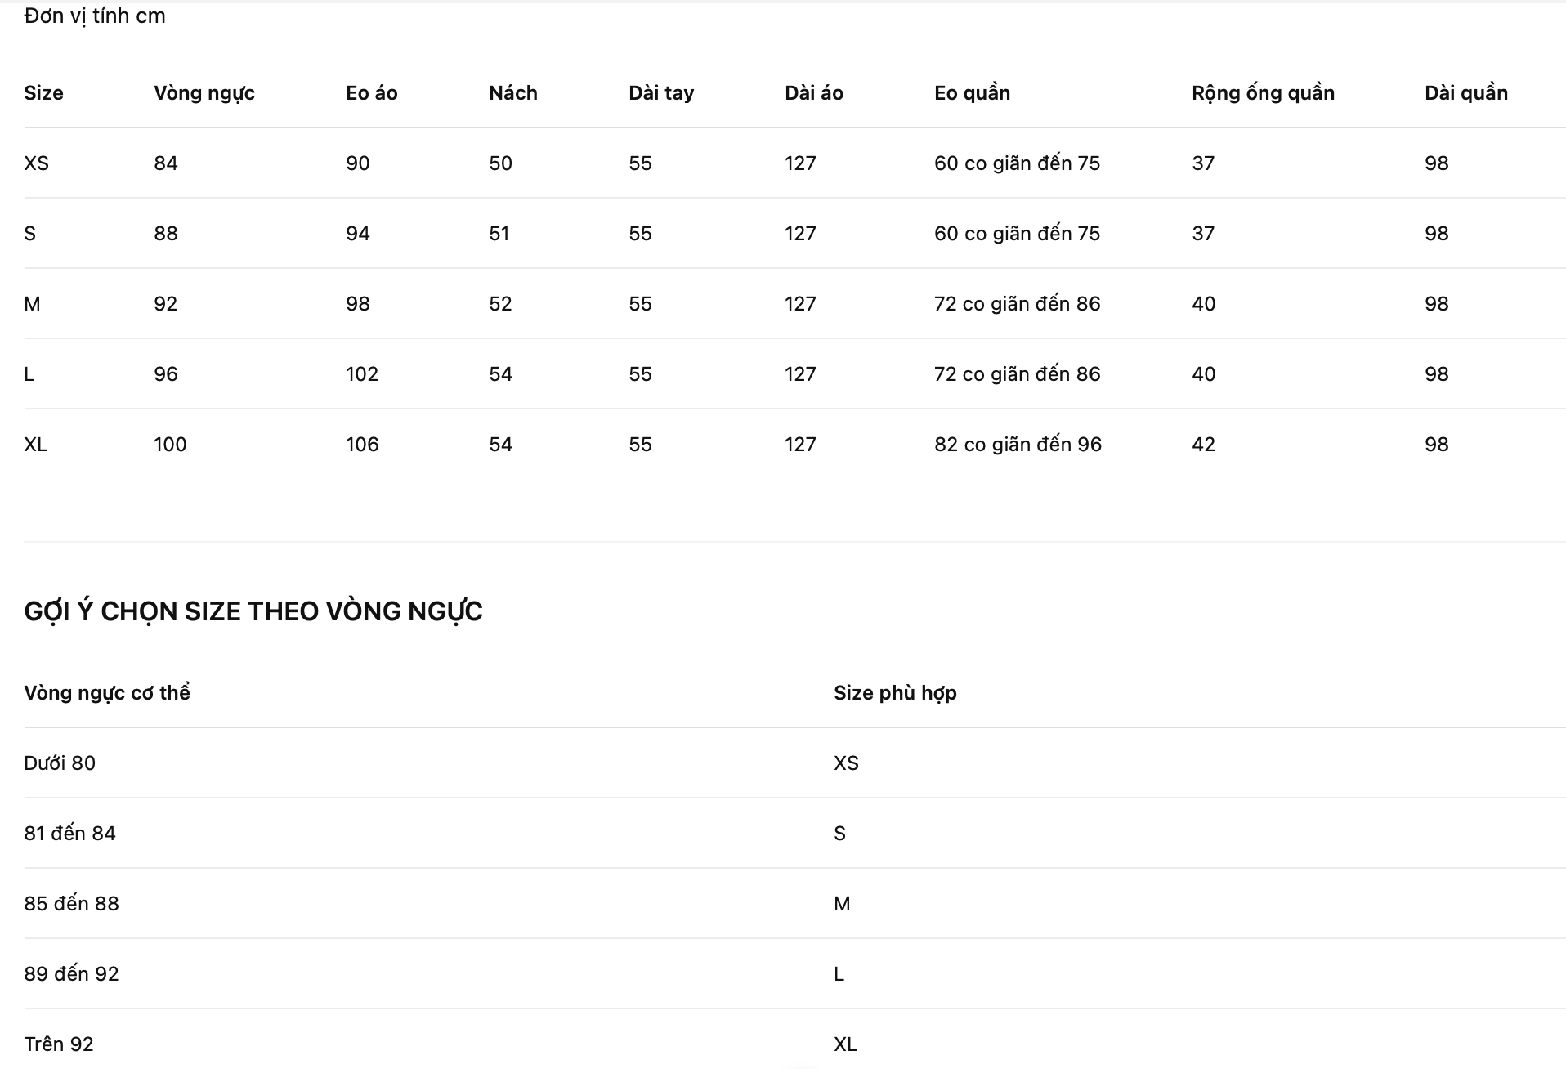Click the 'Rộng ống quần' column header
This screenshot has width=1566, height=1069.
[x=1263, y=93]
